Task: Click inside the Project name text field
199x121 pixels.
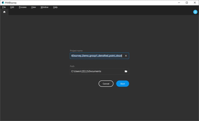Action: point(96,56)
